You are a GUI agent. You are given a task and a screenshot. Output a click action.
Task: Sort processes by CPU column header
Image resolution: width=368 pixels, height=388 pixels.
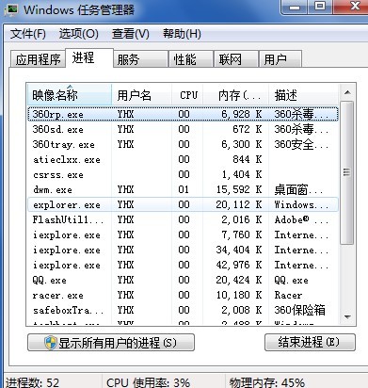pos(187,95)
